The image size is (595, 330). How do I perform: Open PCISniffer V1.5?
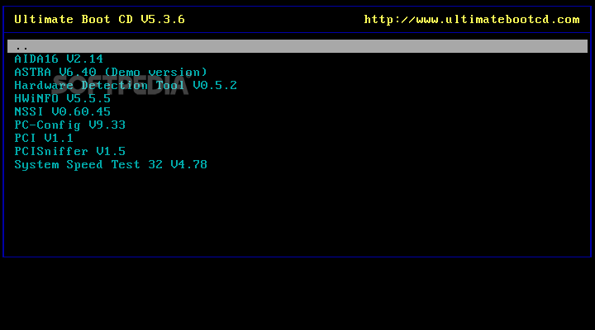[x=69, y=152]
